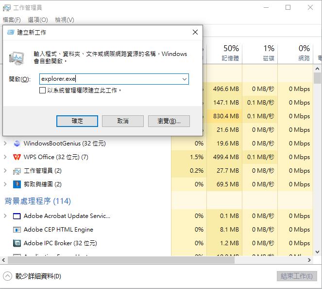Image resolution: width=322 pixels, height=289 pixels.
Task: Select Adobe IPC Broker (32 位元) row name
Action: pyautogui.click(x=60, y=243)
